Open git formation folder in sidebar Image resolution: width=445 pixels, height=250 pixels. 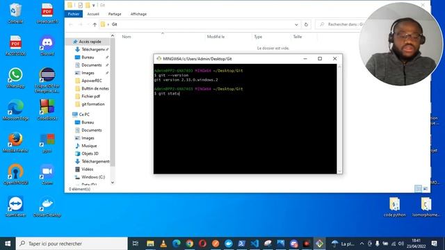click(x=92, y=104)
